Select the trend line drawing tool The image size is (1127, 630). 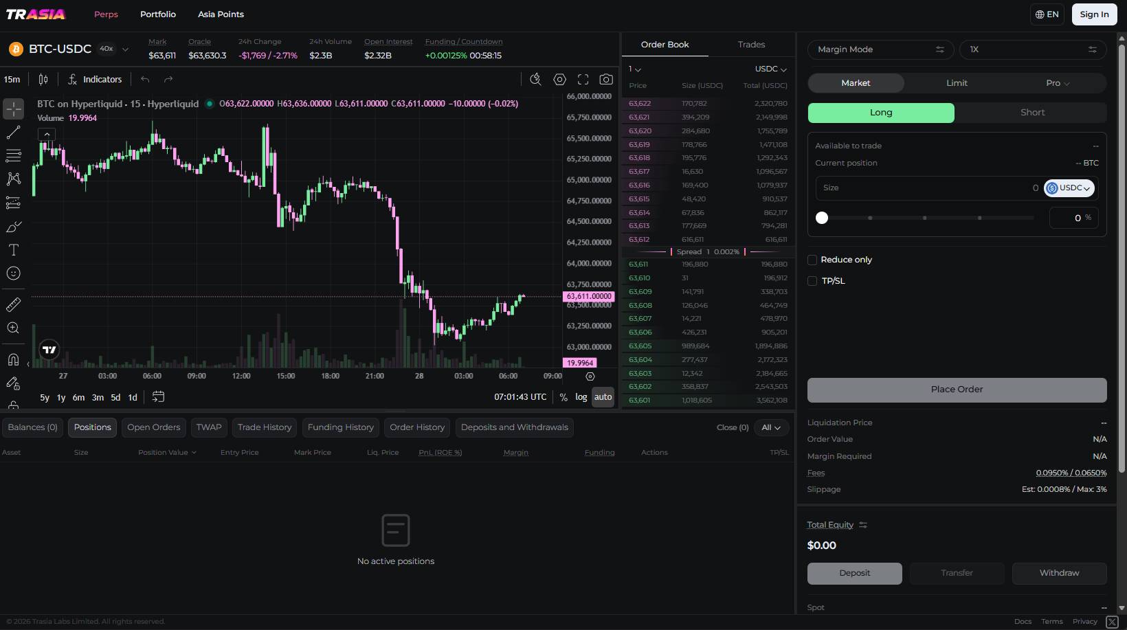(14, 133)
